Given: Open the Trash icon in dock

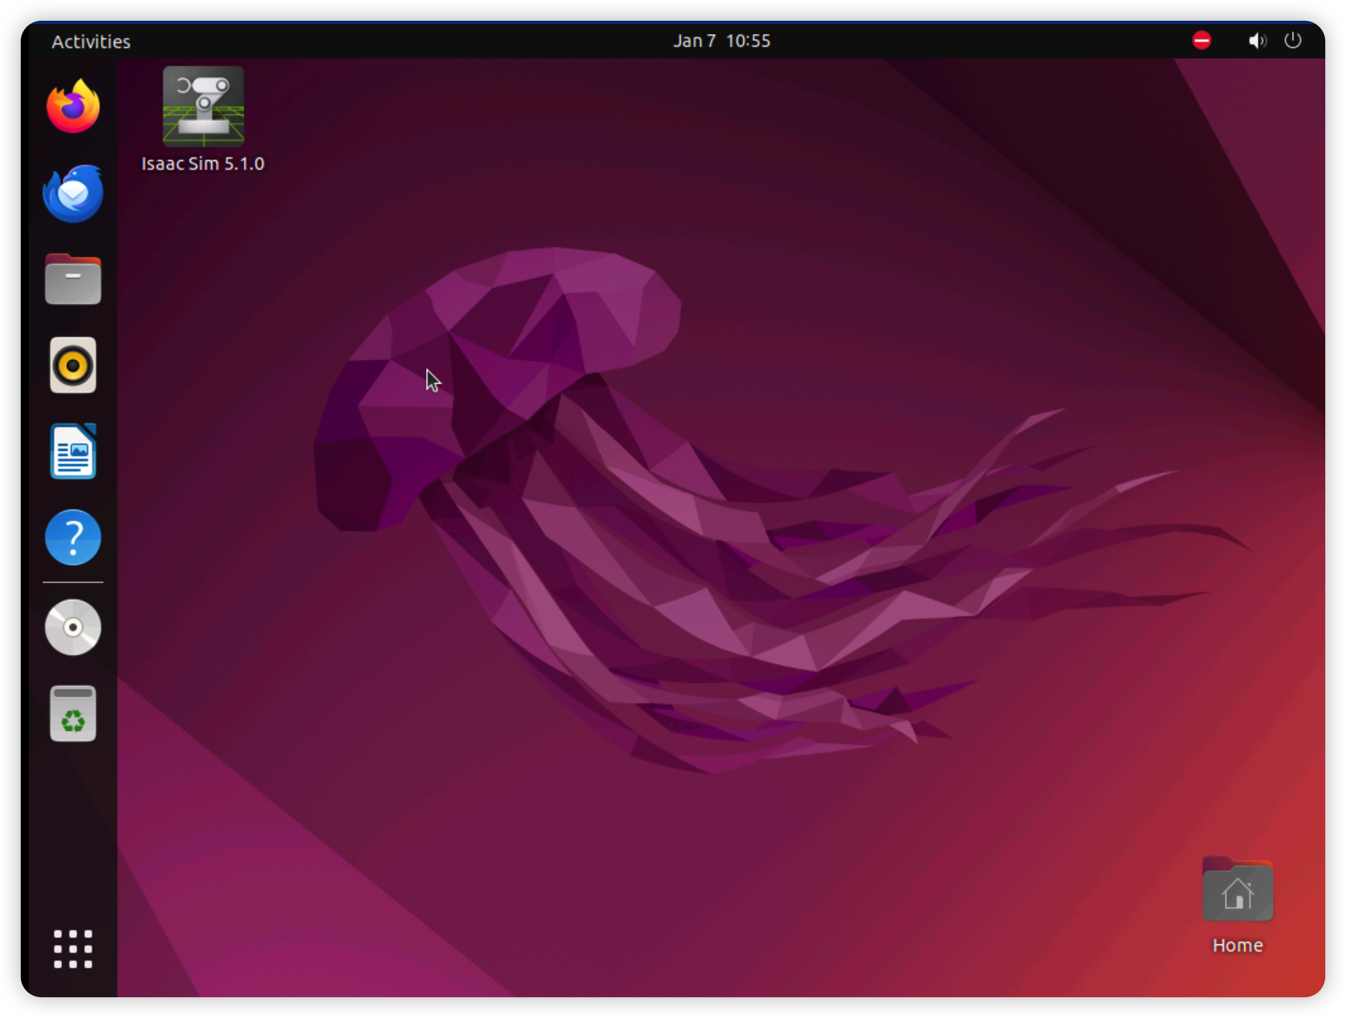Looking at the screenshot, I should click(73, 713).
